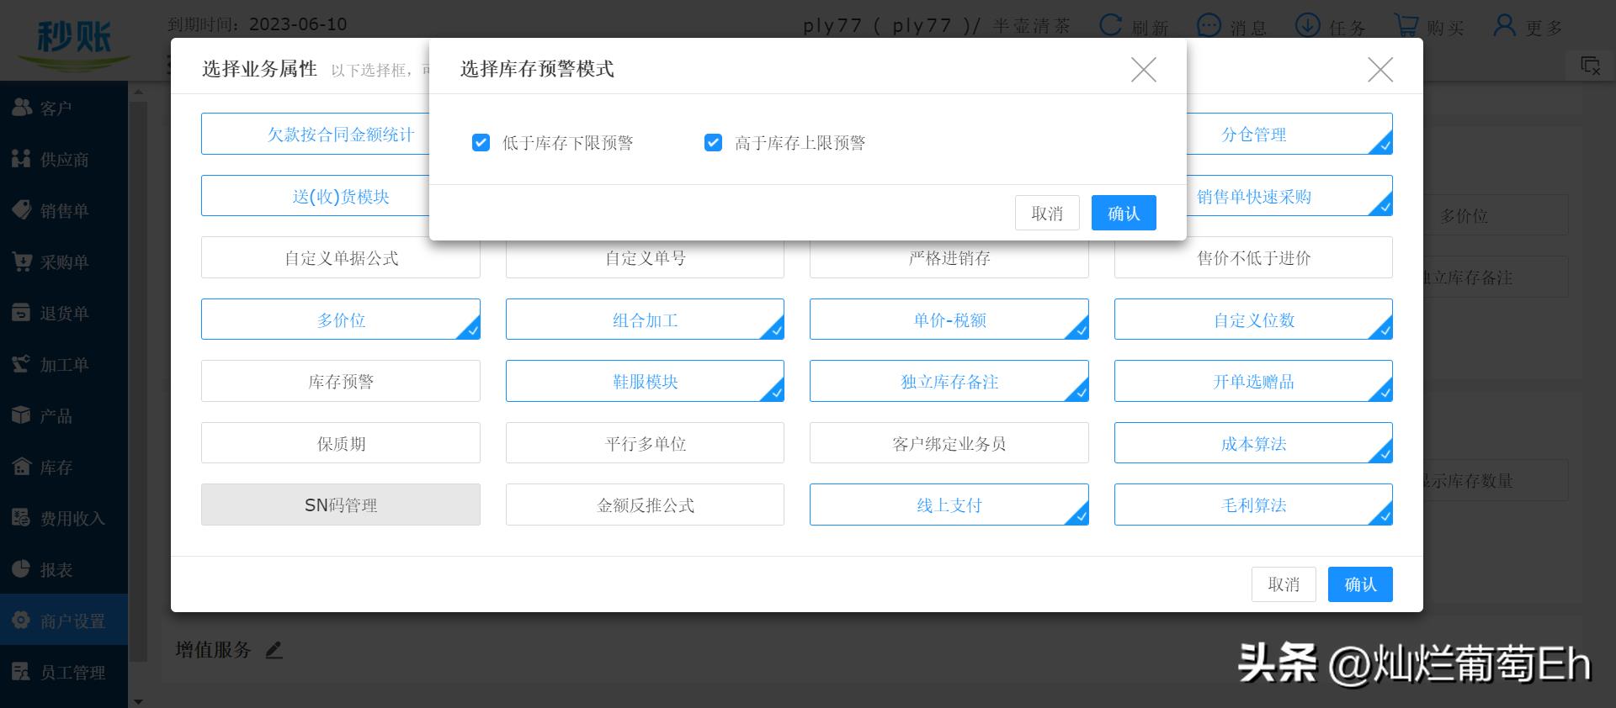Close the stock warning mode dialog
The height and width of the screenshot is (708, 1616).
pos(1143,69)
